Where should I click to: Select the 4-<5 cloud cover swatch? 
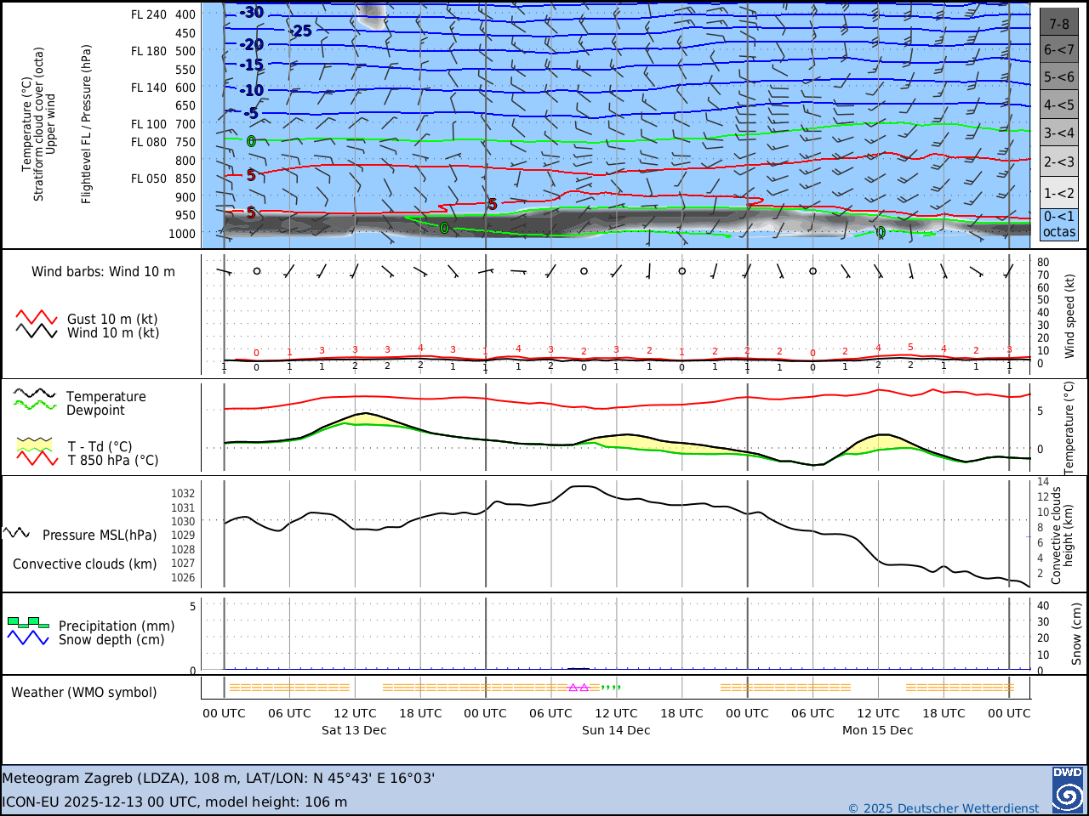[x=1059, y=105]
